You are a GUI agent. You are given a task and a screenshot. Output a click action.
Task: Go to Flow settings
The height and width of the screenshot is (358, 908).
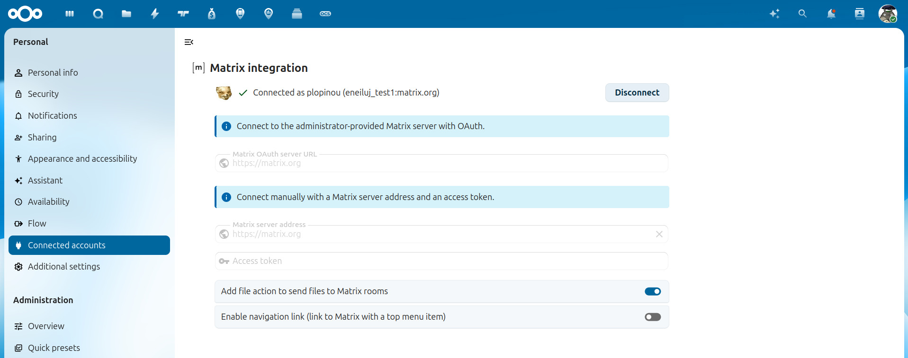pos(89,223)
